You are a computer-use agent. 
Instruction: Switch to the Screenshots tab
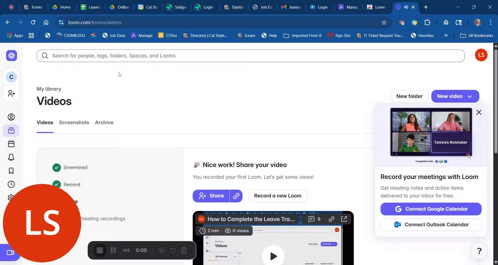74,123
